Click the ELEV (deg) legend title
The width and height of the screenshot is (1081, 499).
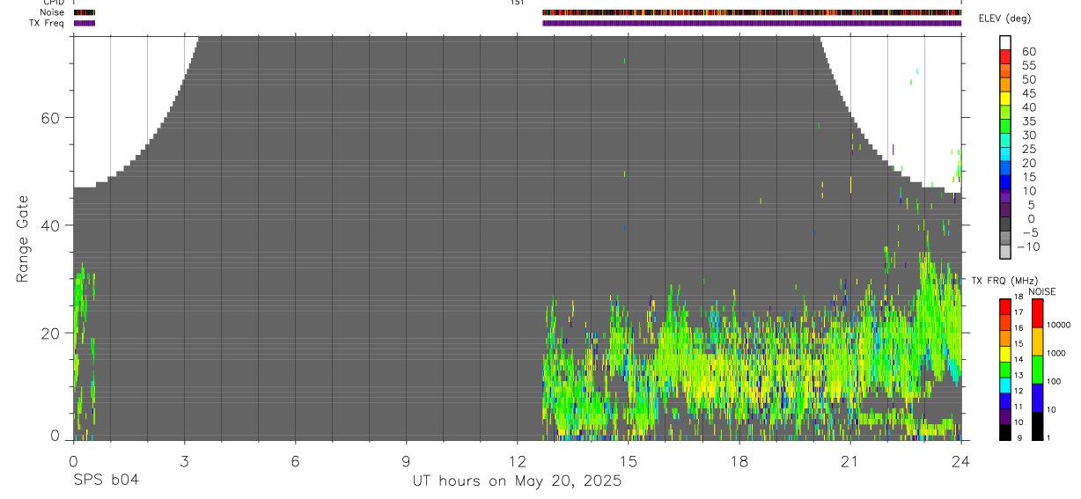(x=1004, y=18)
